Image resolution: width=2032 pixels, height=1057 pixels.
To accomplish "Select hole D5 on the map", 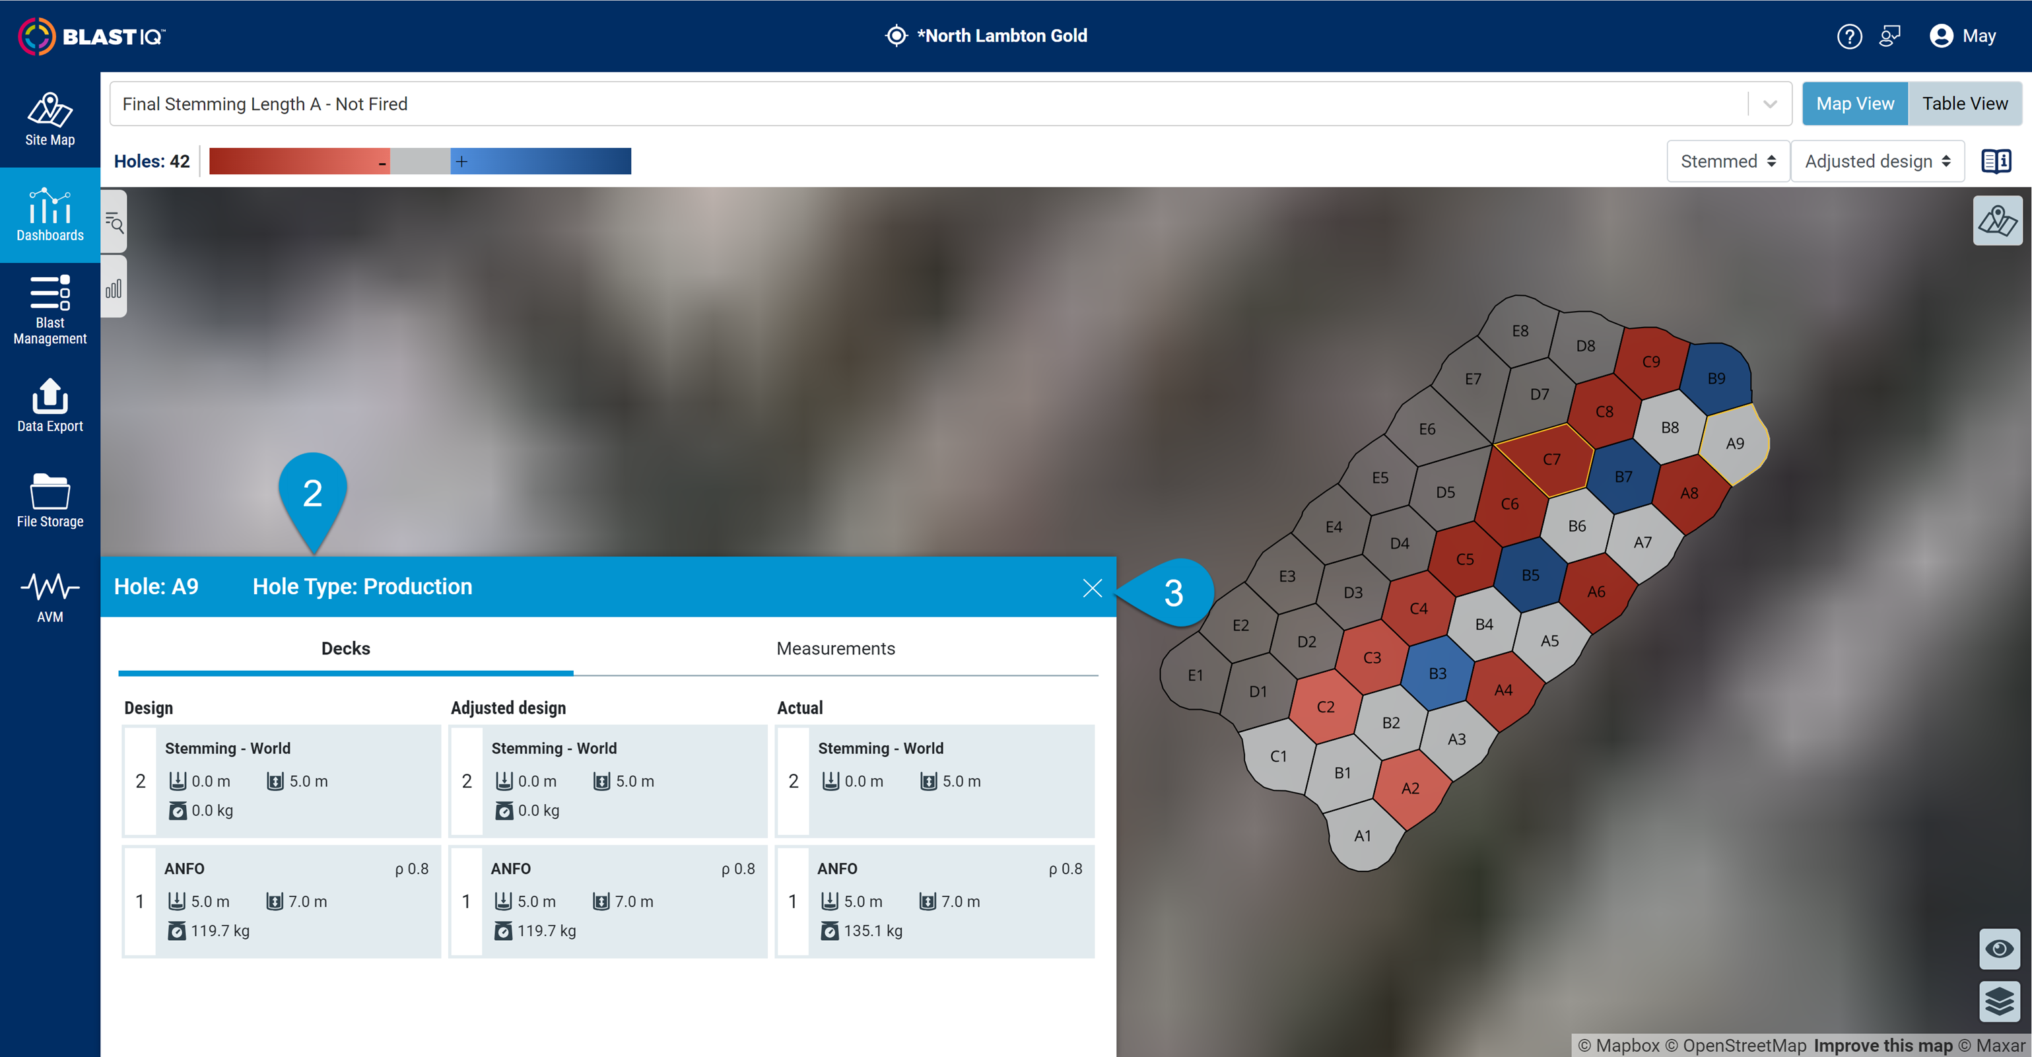I will tap(1445, 493).
